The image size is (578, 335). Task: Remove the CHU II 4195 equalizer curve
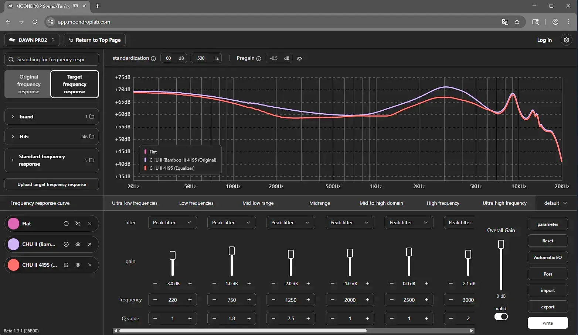(90, 265)
